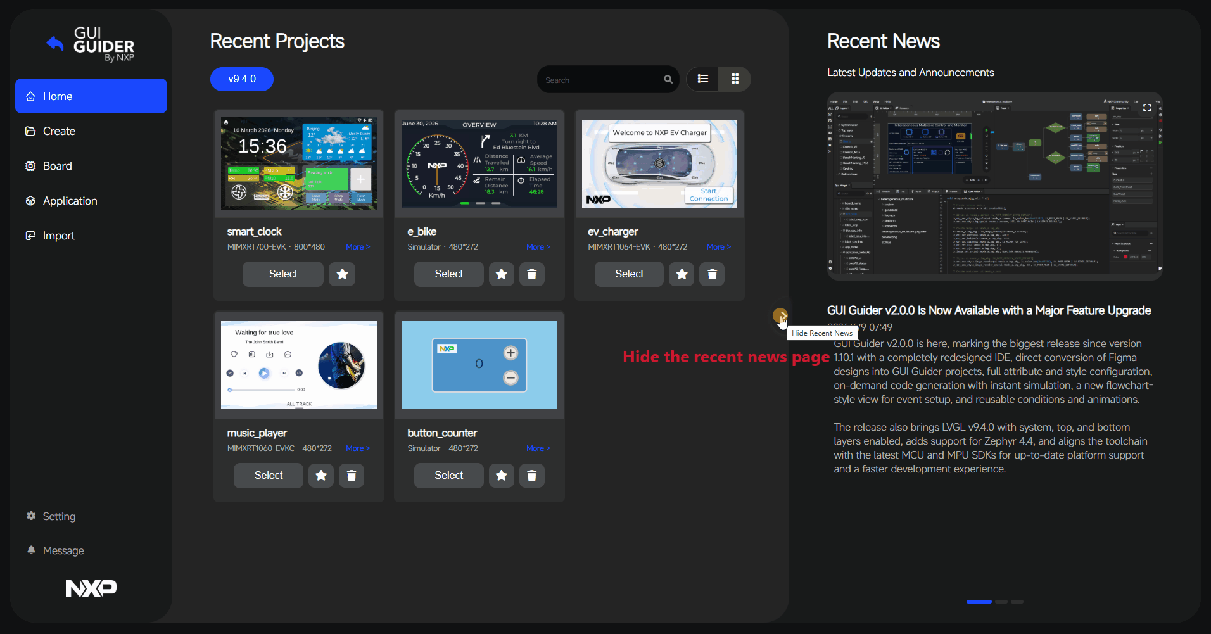Favorite the button_counter project with star
Image resolution: width=1211 pixels, height=634 pixels.
pos(502,476)
